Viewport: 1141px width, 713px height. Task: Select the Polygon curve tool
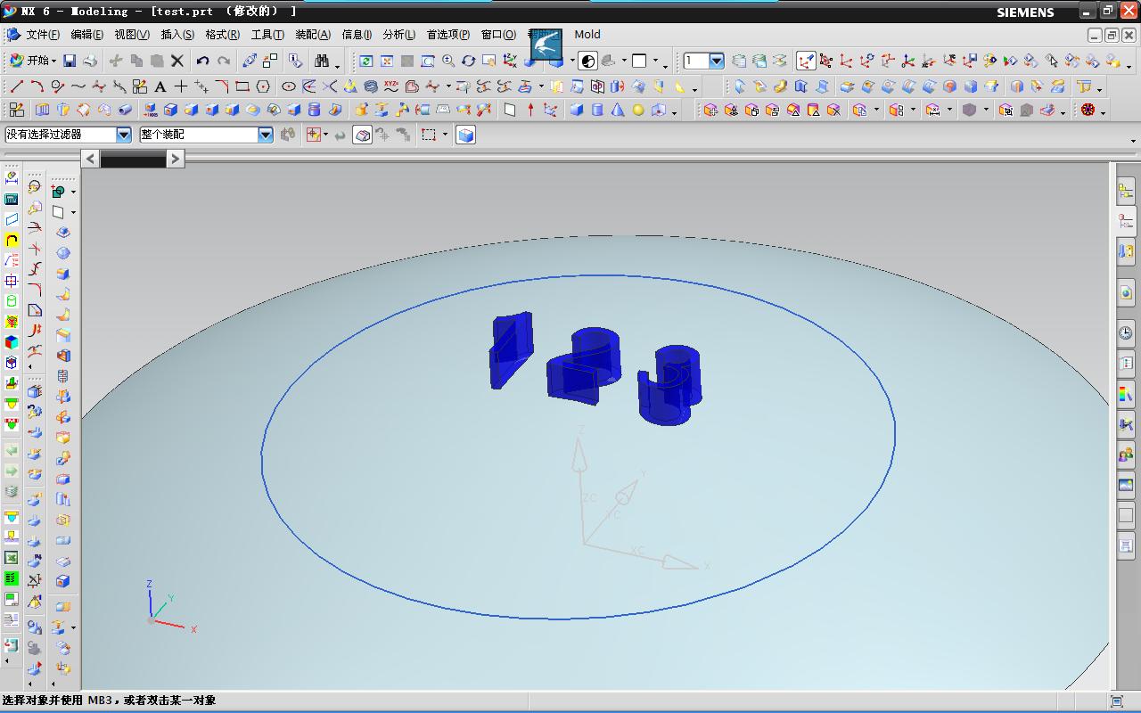click(x=263, y=86)
